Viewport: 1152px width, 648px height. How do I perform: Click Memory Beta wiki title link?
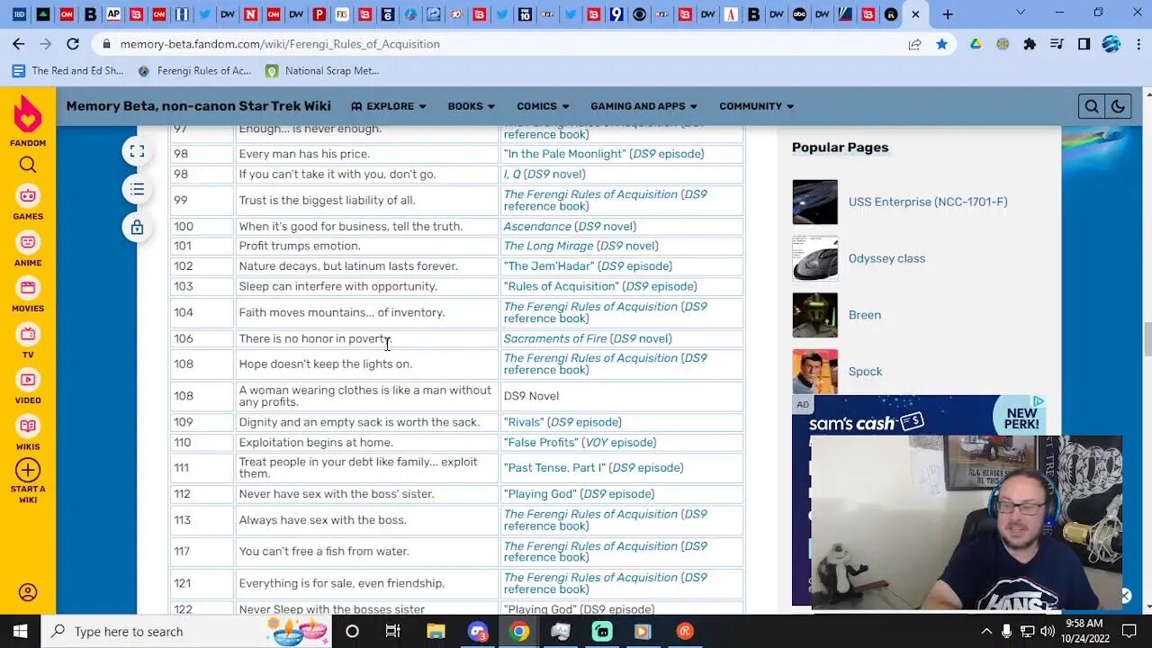(x=198, y=106)
